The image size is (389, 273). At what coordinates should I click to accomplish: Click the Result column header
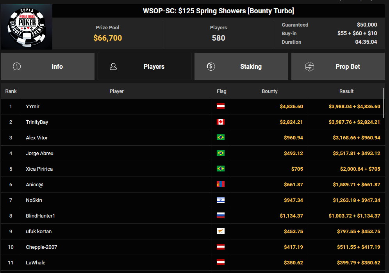[346, 91]
